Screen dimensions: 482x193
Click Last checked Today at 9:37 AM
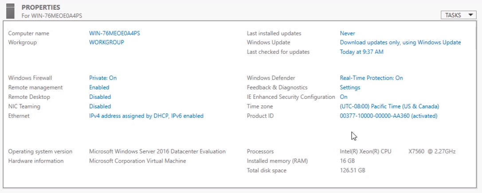tap(361, 52)
